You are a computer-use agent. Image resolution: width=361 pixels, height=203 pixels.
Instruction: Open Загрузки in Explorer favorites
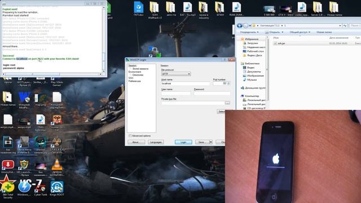[x=250, y=43]
